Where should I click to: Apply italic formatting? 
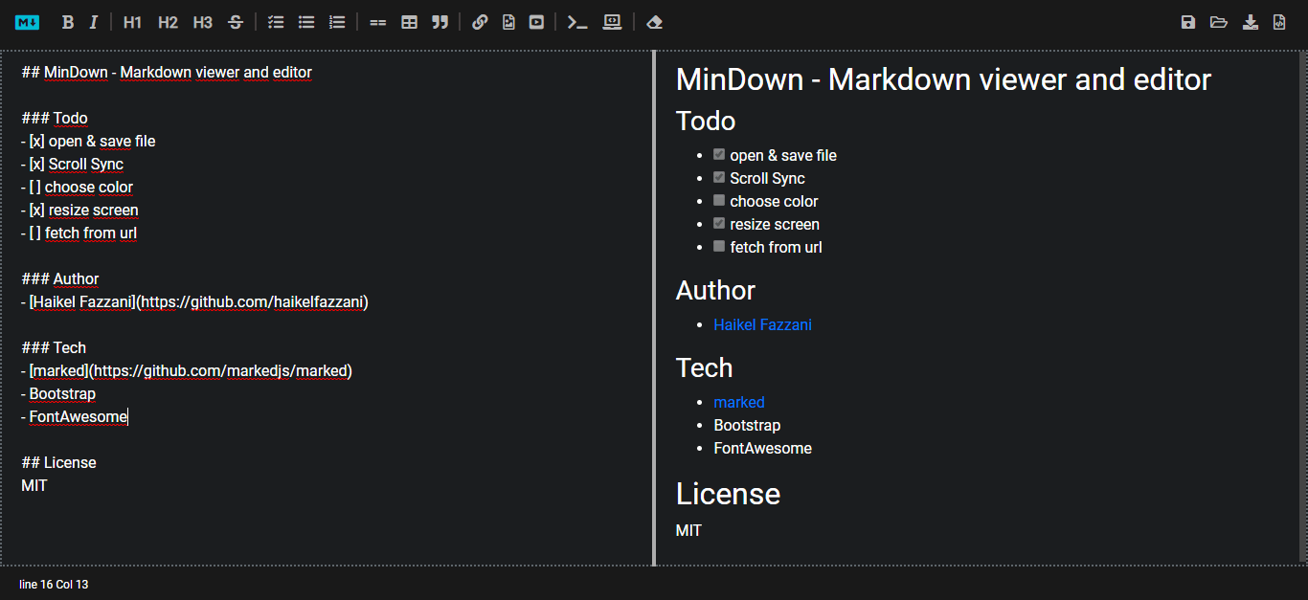coord(93,22)
